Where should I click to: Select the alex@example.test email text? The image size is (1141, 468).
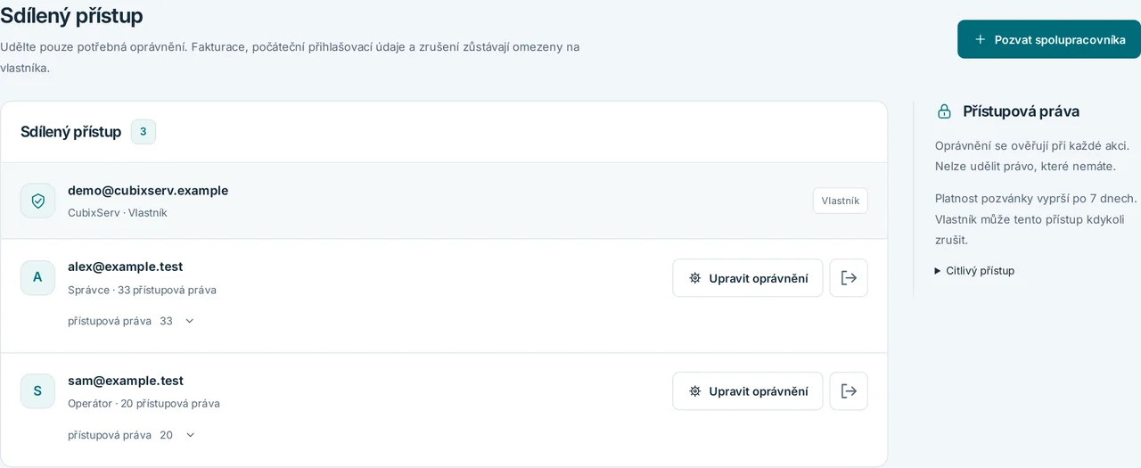pyautogui.click(x=126, y=267)
